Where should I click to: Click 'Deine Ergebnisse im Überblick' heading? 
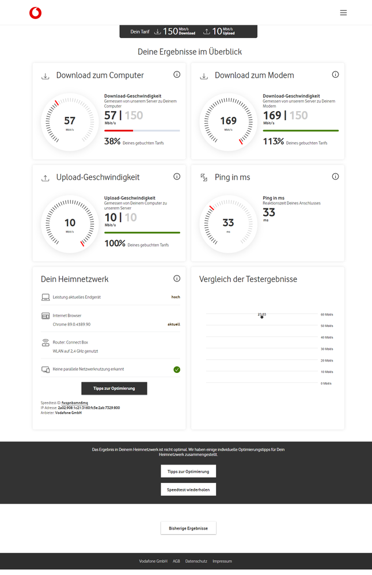pyautogui.click(x=189, y=52)
